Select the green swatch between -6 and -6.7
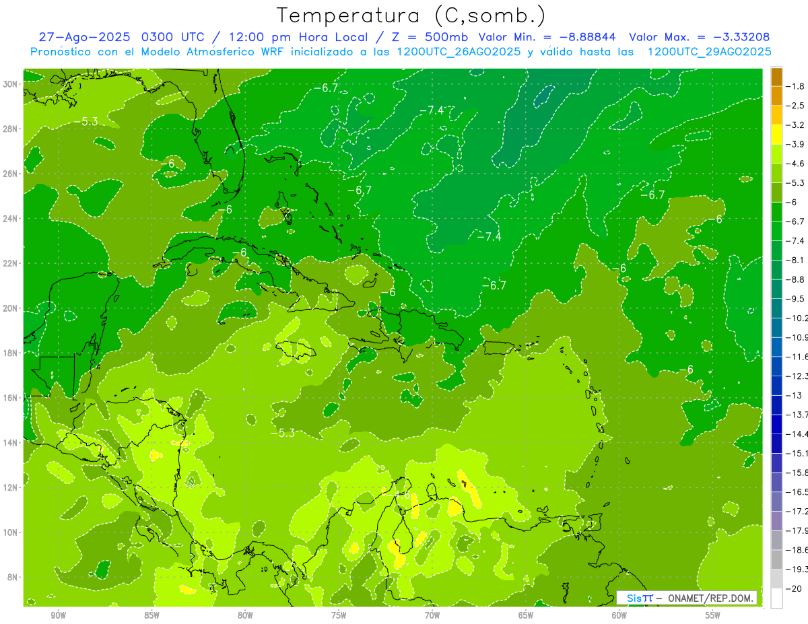This screenshot has width=808, height=624. pyautogui.click(x=776, y=212)
